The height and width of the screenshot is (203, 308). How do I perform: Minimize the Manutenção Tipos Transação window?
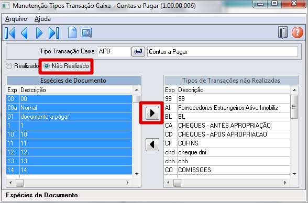260,4
